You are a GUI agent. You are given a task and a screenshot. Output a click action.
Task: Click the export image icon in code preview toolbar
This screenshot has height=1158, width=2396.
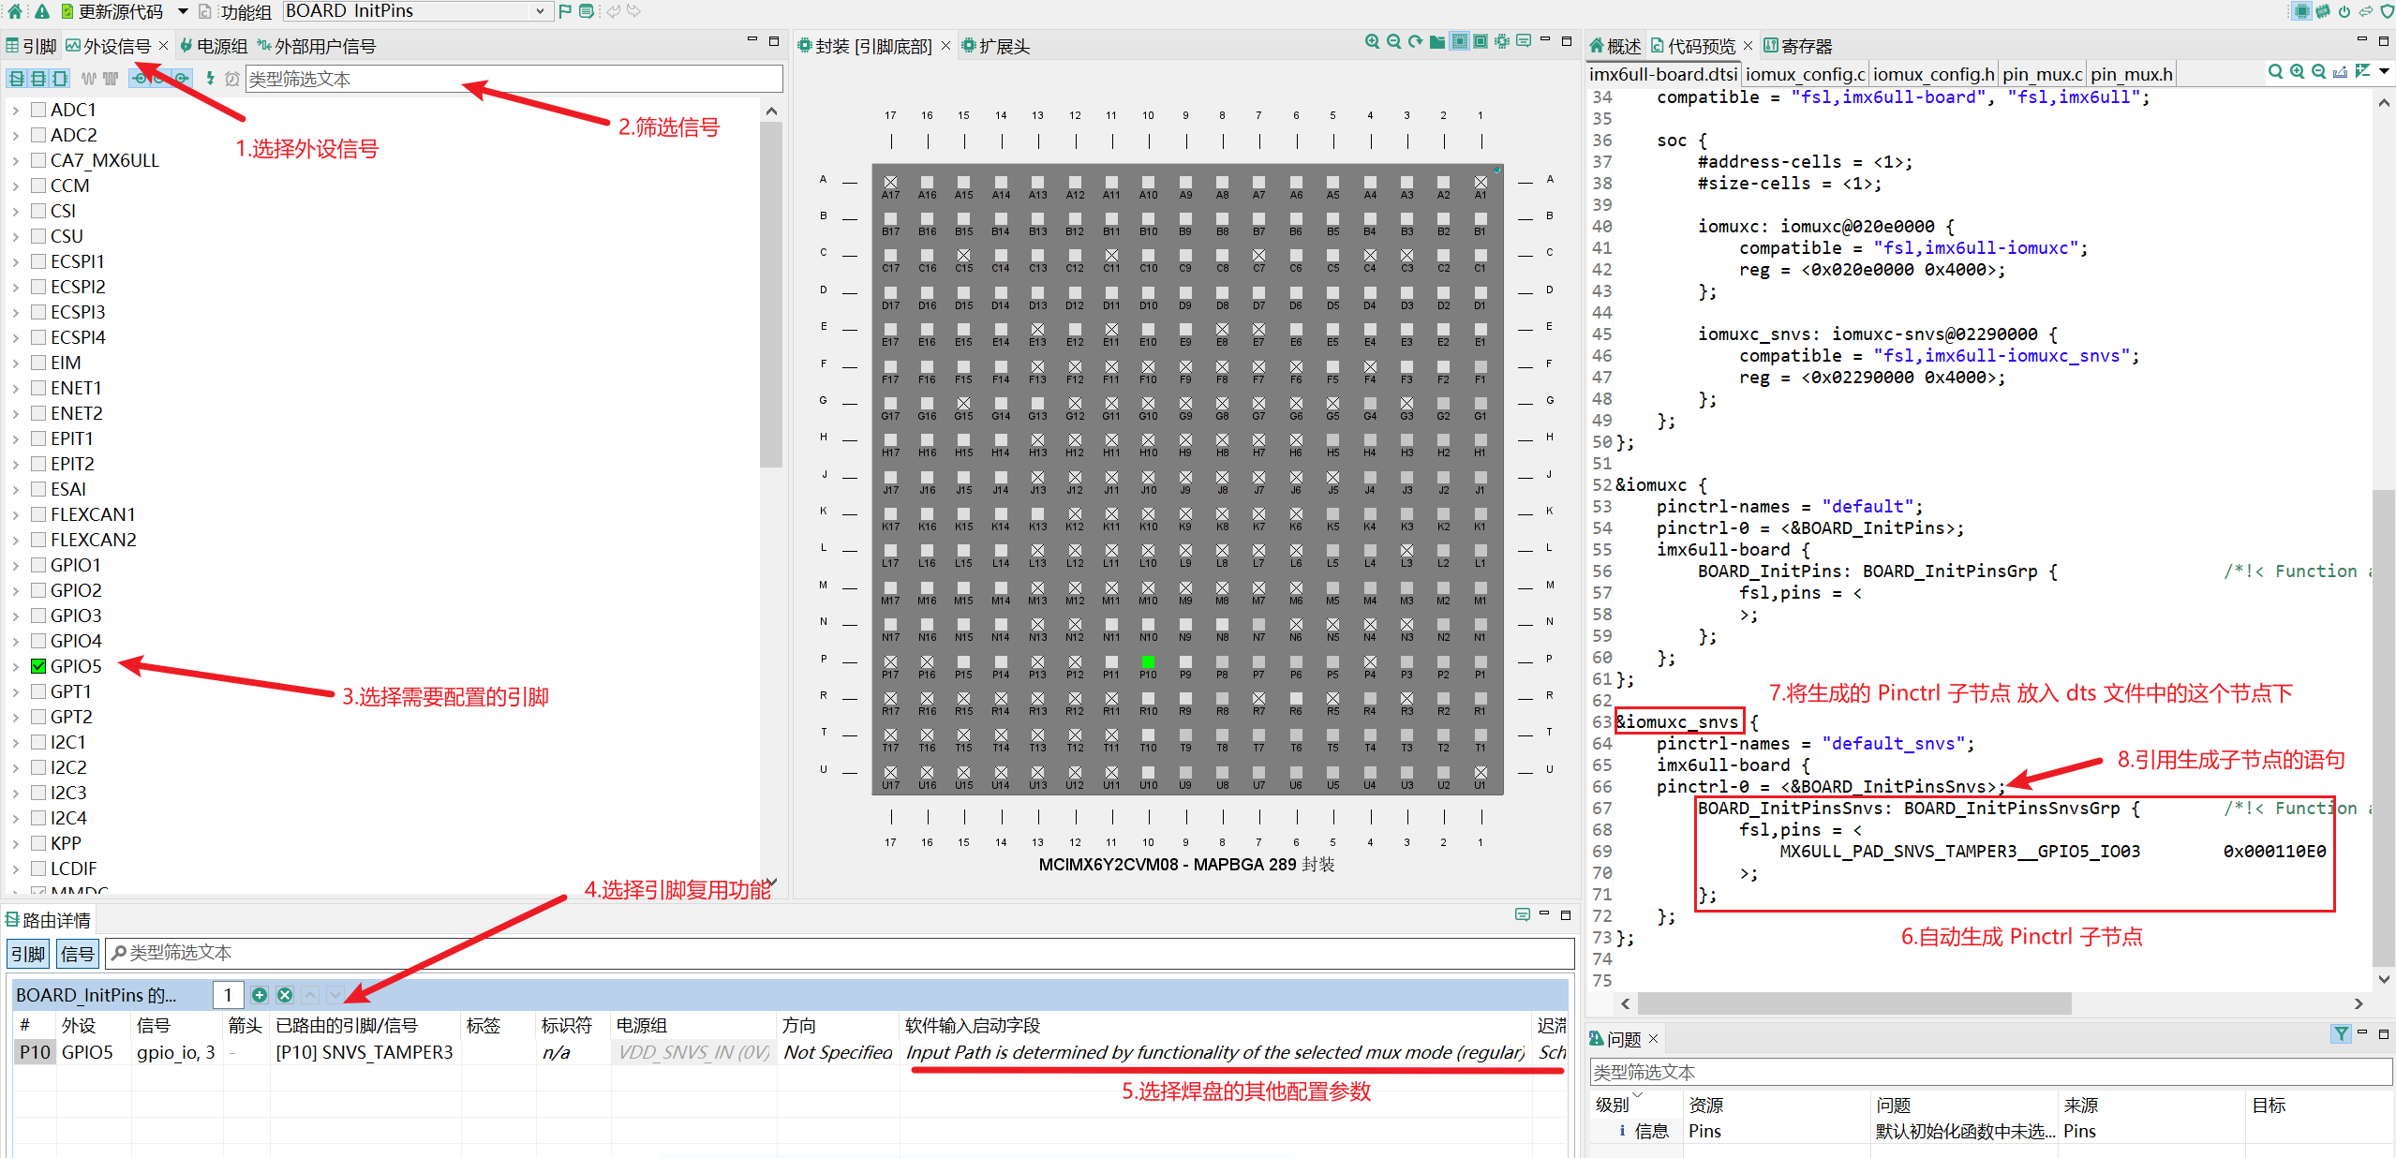[x=2340, y=71]
